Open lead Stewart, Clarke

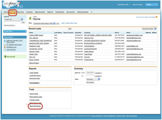coord(34,51)
